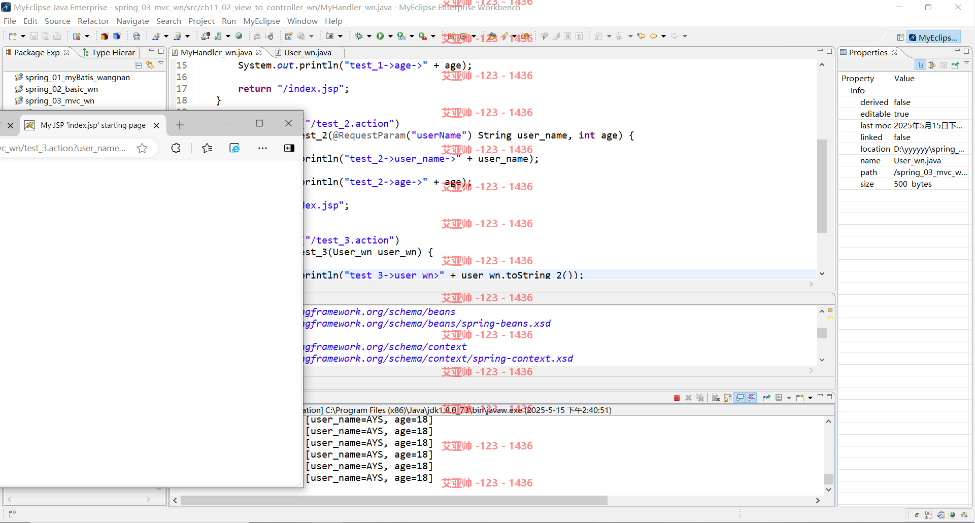Screen dimensions: 975x523
Task: Close the 'My JSP index.jsp' browser tab
Action: pos(156,125)
